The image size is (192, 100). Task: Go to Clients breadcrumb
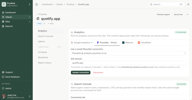pos(59,4)
